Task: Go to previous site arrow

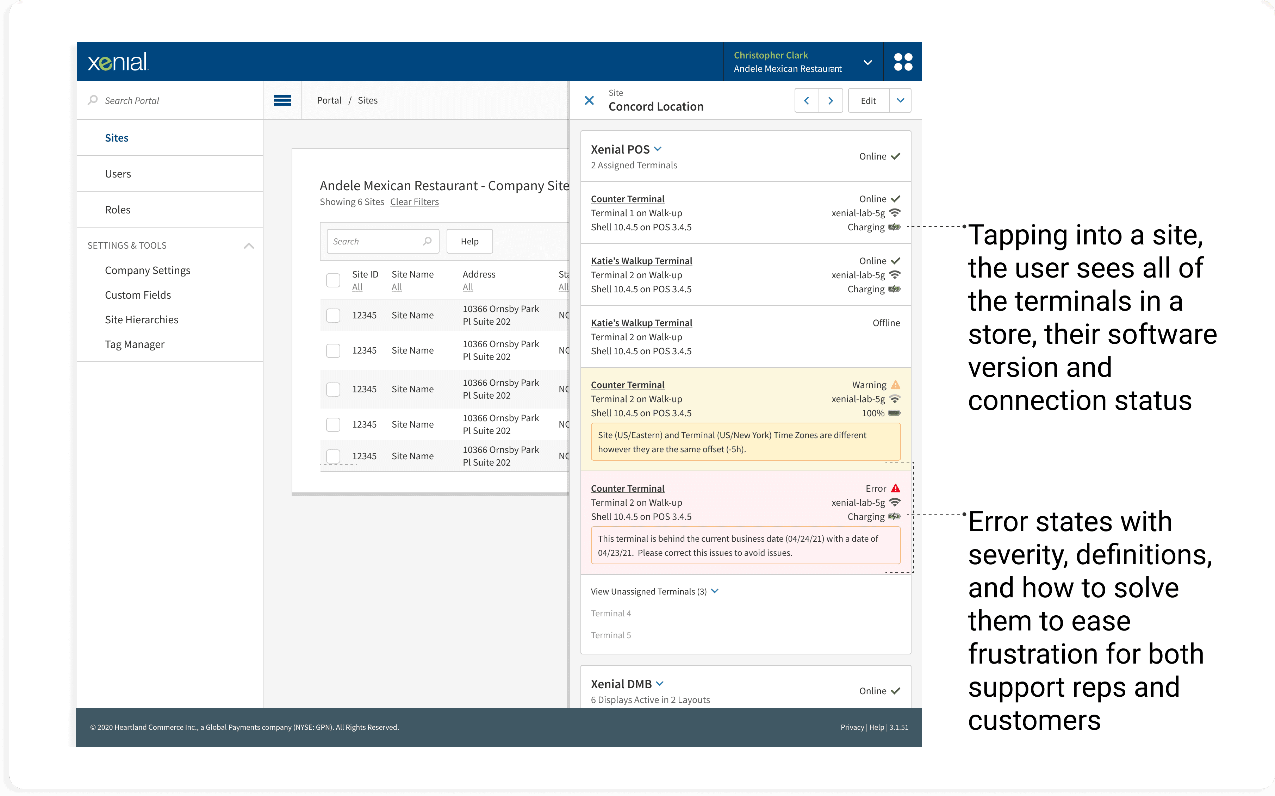Action: point(807,100)
